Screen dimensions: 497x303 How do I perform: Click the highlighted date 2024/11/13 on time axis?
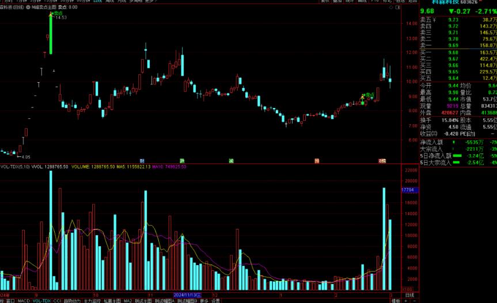(x=187, y=295)
